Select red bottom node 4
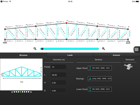Image resolution: width=140 pixels, height=105 pixels. 36,39
